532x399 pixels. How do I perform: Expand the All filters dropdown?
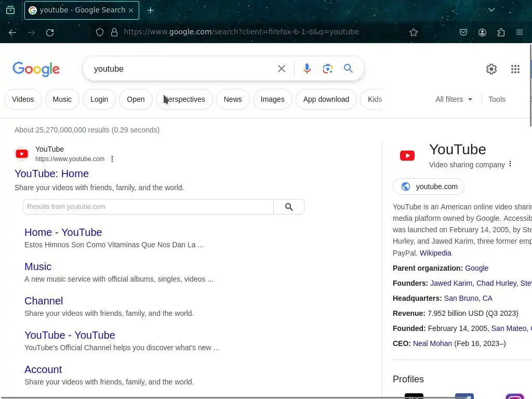click(454, 99)
